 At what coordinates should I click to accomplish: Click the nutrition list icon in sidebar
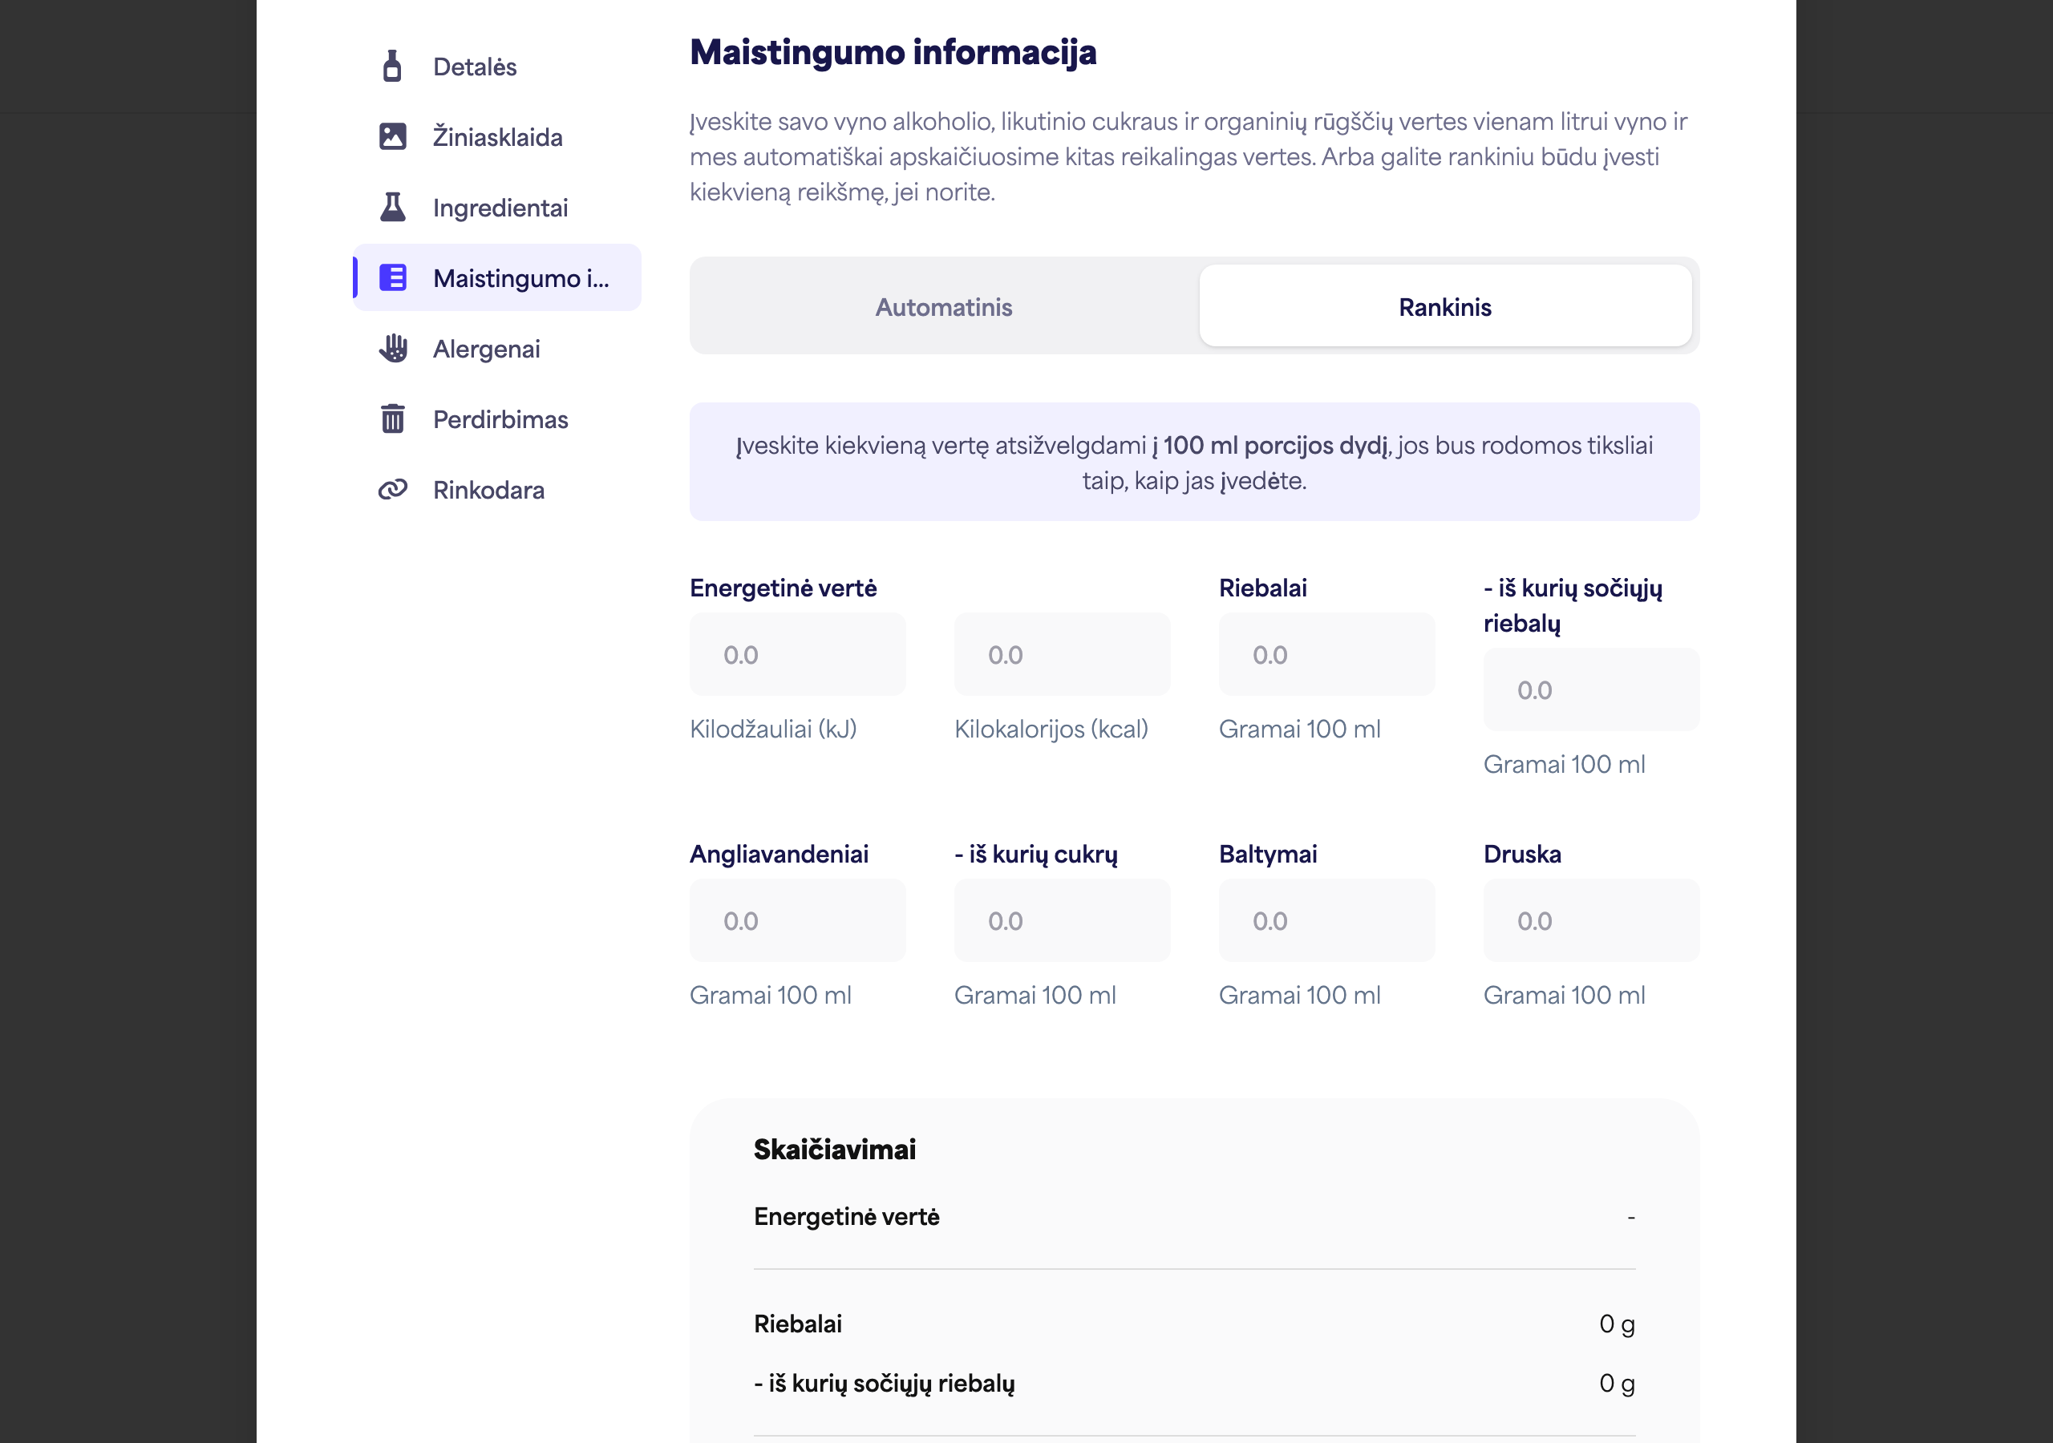pyautogui.click(x=392, y=277)
